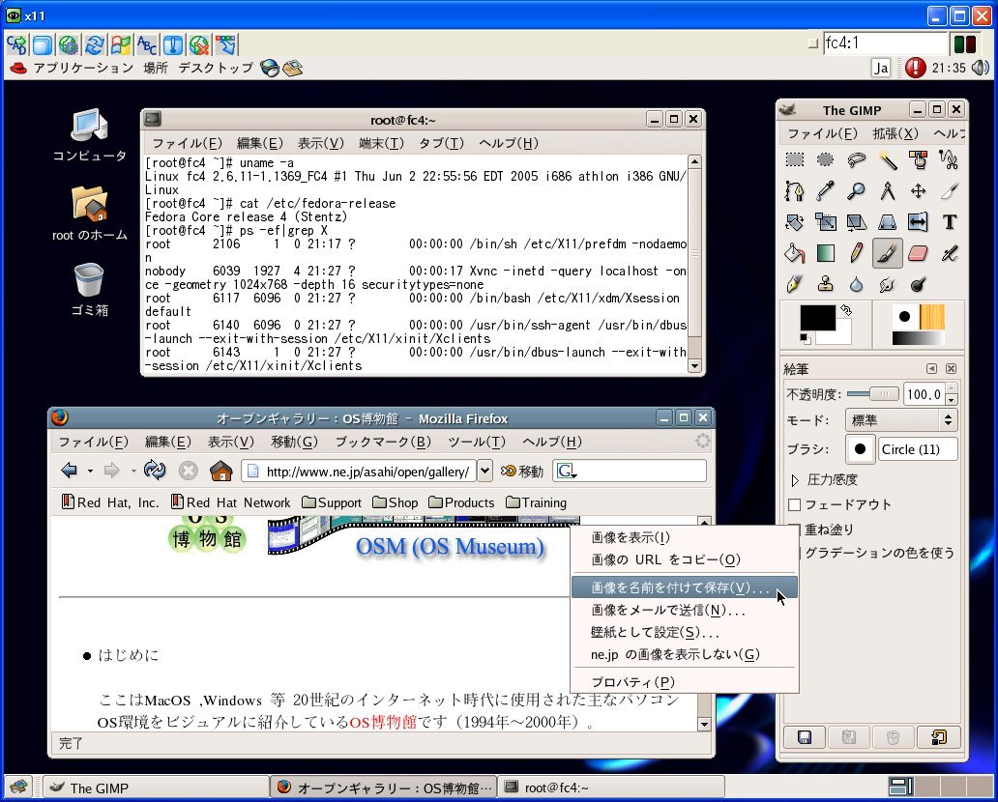Select the Shear tool in GIMP

[x=857, y=222]
